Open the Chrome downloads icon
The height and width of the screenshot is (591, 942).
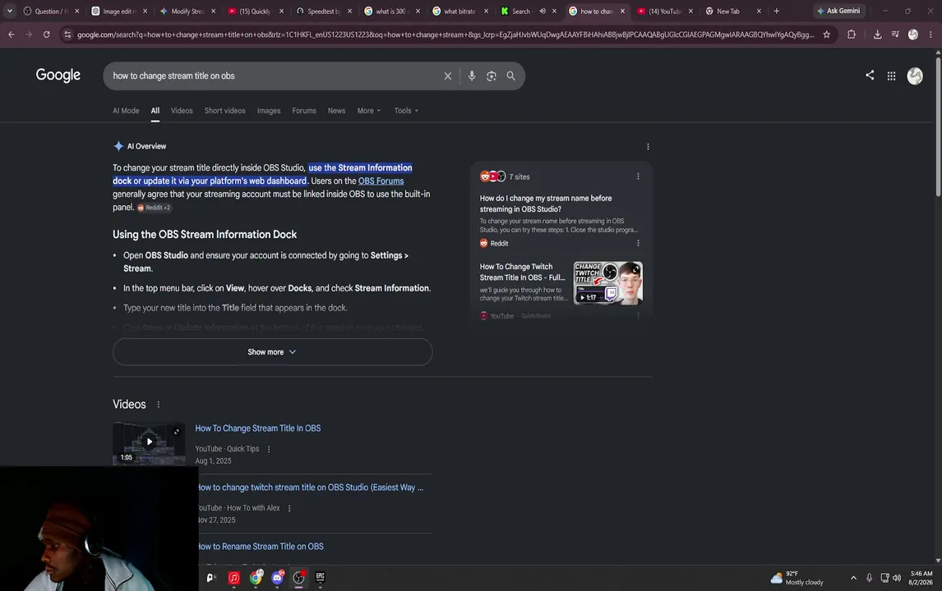pos(877,34)
